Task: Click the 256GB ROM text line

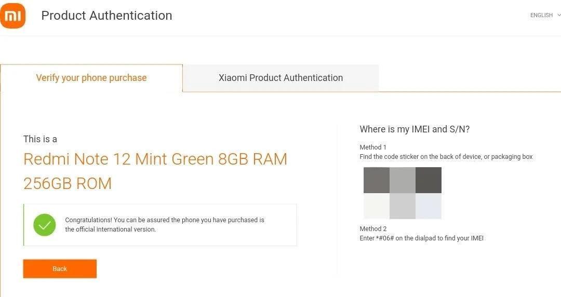Action: (x=68, y=183)
